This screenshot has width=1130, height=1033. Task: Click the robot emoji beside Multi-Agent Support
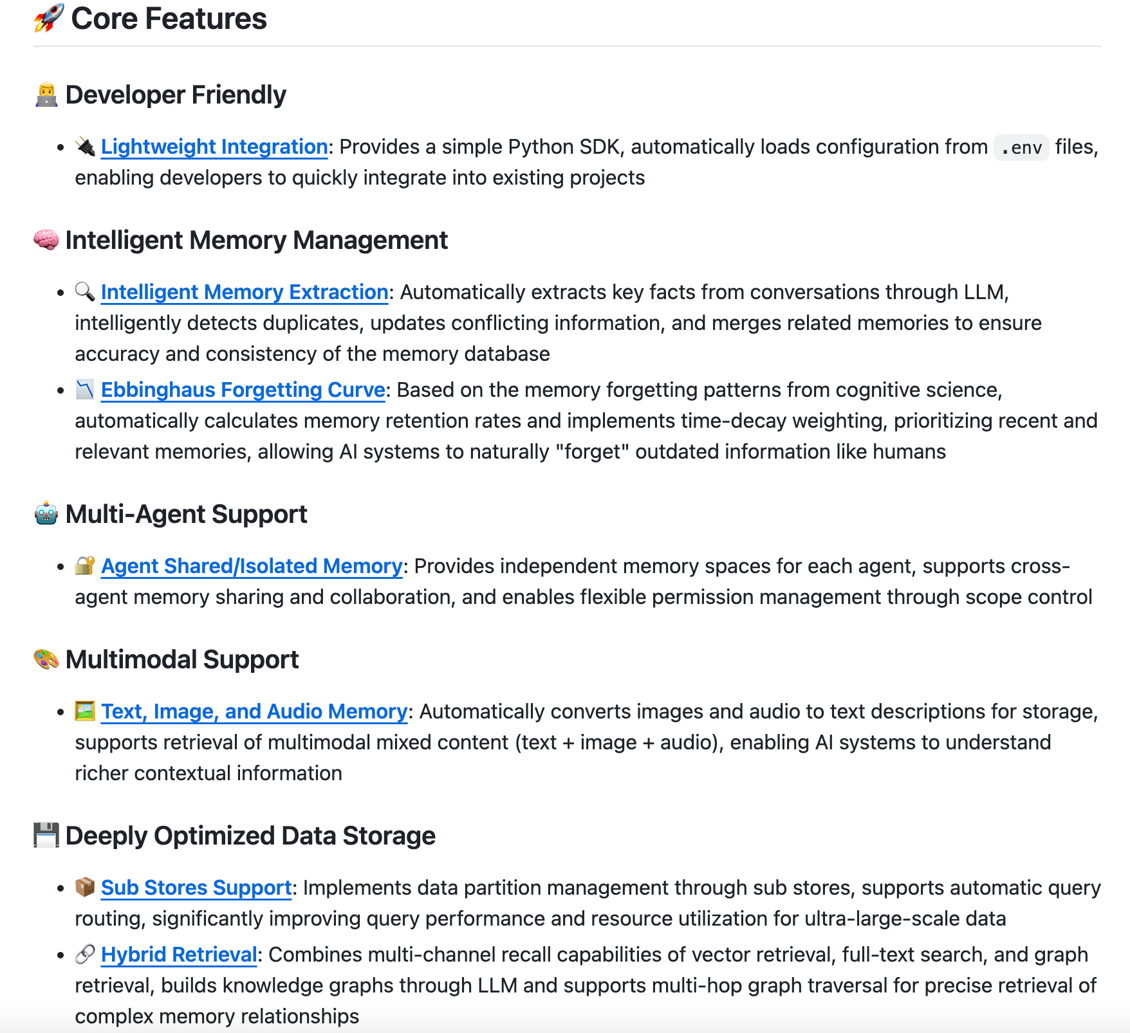46,515
